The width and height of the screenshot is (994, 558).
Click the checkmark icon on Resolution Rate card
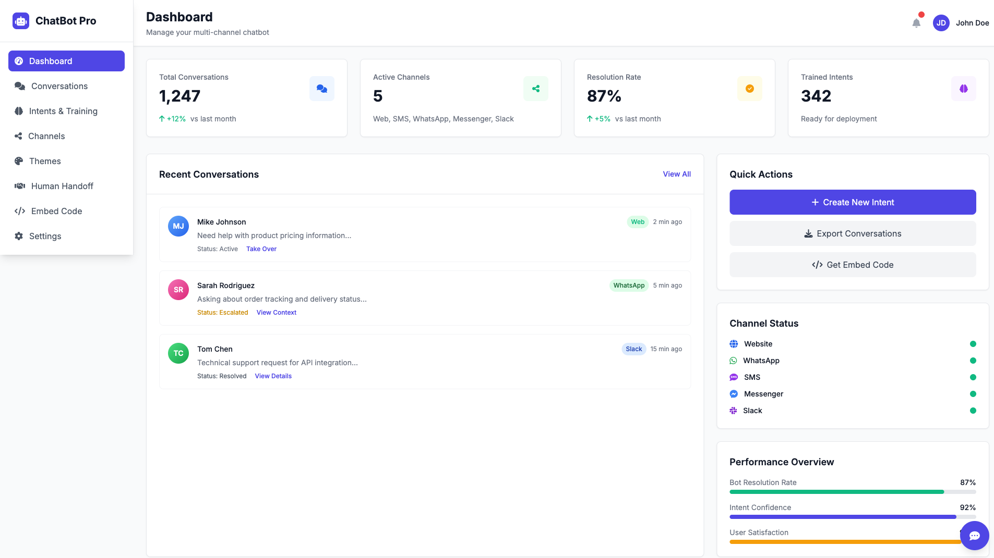[749, 89]
